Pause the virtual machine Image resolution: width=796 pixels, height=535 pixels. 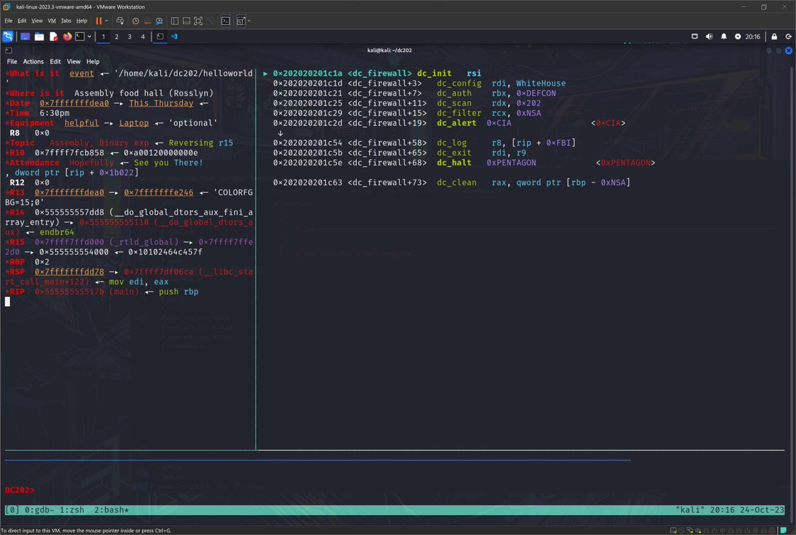(x=99, y=21)
